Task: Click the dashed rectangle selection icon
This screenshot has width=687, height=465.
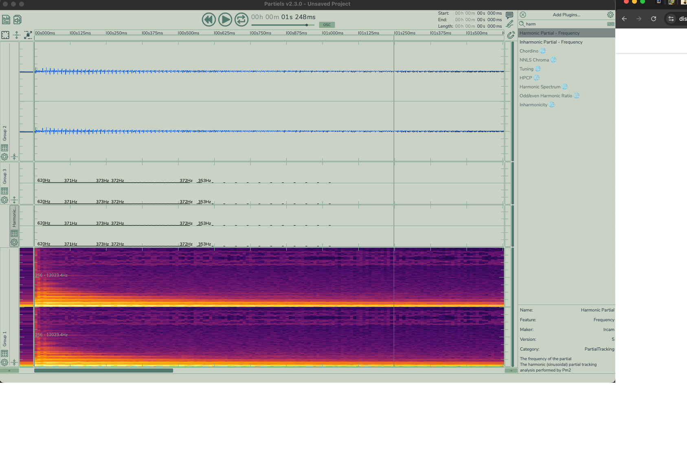Action: [5, 35]
